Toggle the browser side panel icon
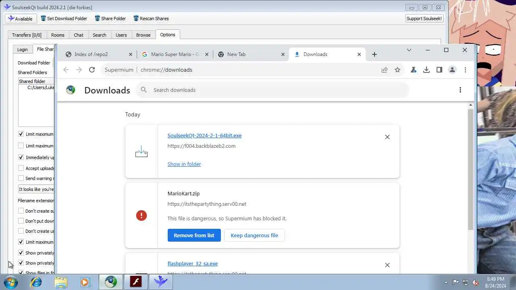The width and height of the screenshot is (516, 290). (439, 70)
